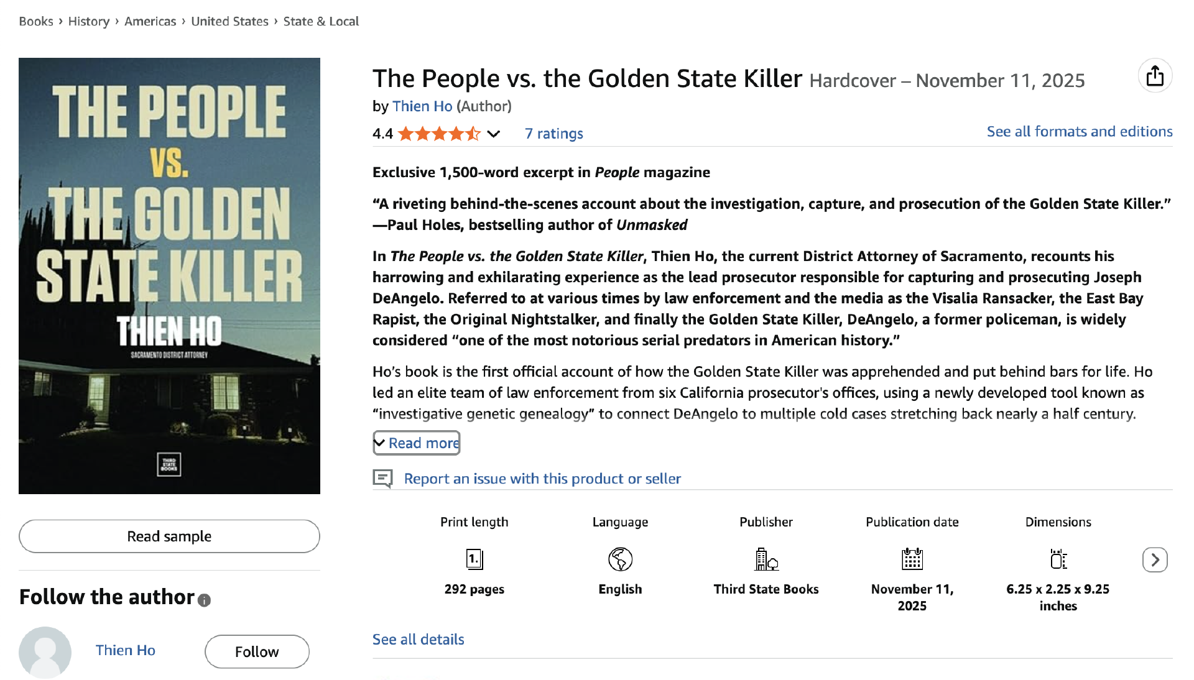The image size is (1194, 680).
Task: Go to State & Local breadcrumb
Action: click(321, 21)
